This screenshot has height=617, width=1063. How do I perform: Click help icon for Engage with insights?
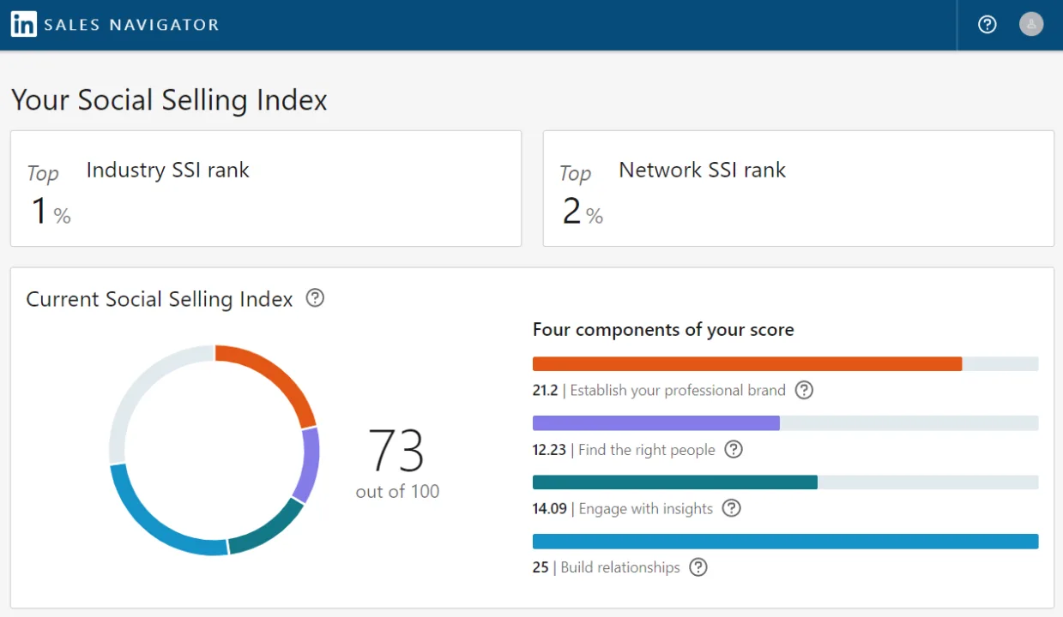pyautogui.click(x=731, y=508)
